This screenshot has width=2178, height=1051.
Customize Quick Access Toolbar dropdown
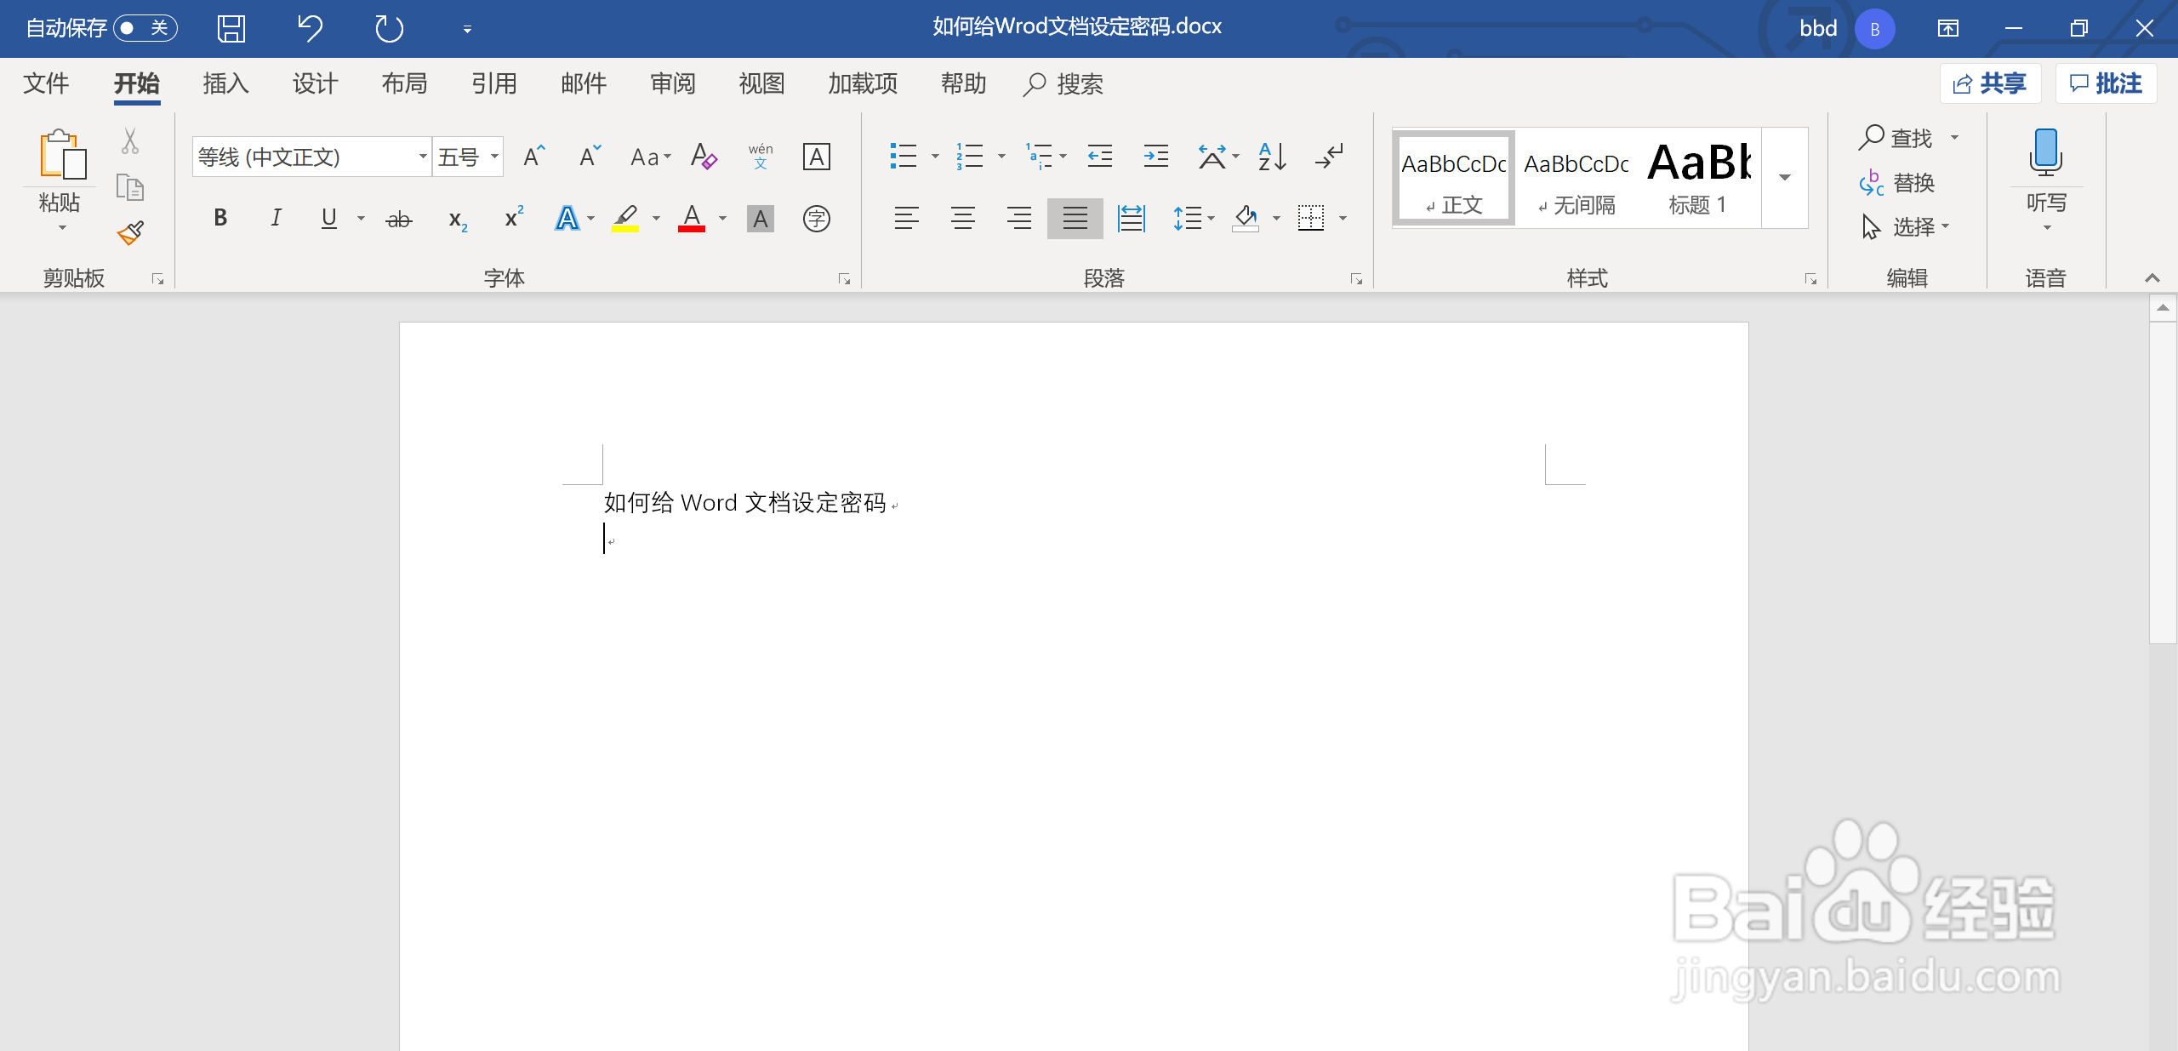click(x=467, y=29)
